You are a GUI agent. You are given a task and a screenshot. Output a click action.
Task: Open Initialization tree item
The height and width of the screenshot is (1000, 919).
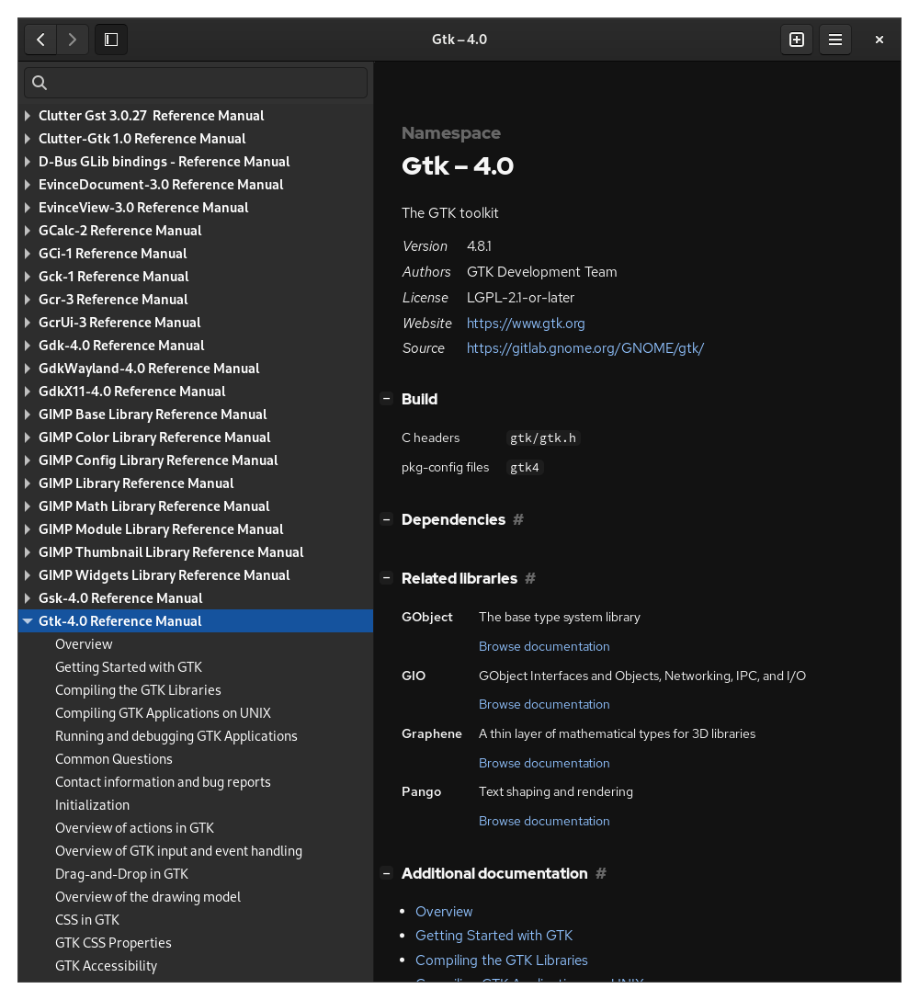tap(195, 804)
